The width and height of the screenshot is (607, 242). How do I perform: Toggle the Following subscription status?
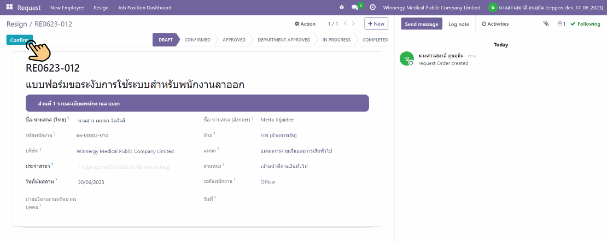(x=585, y=24)
